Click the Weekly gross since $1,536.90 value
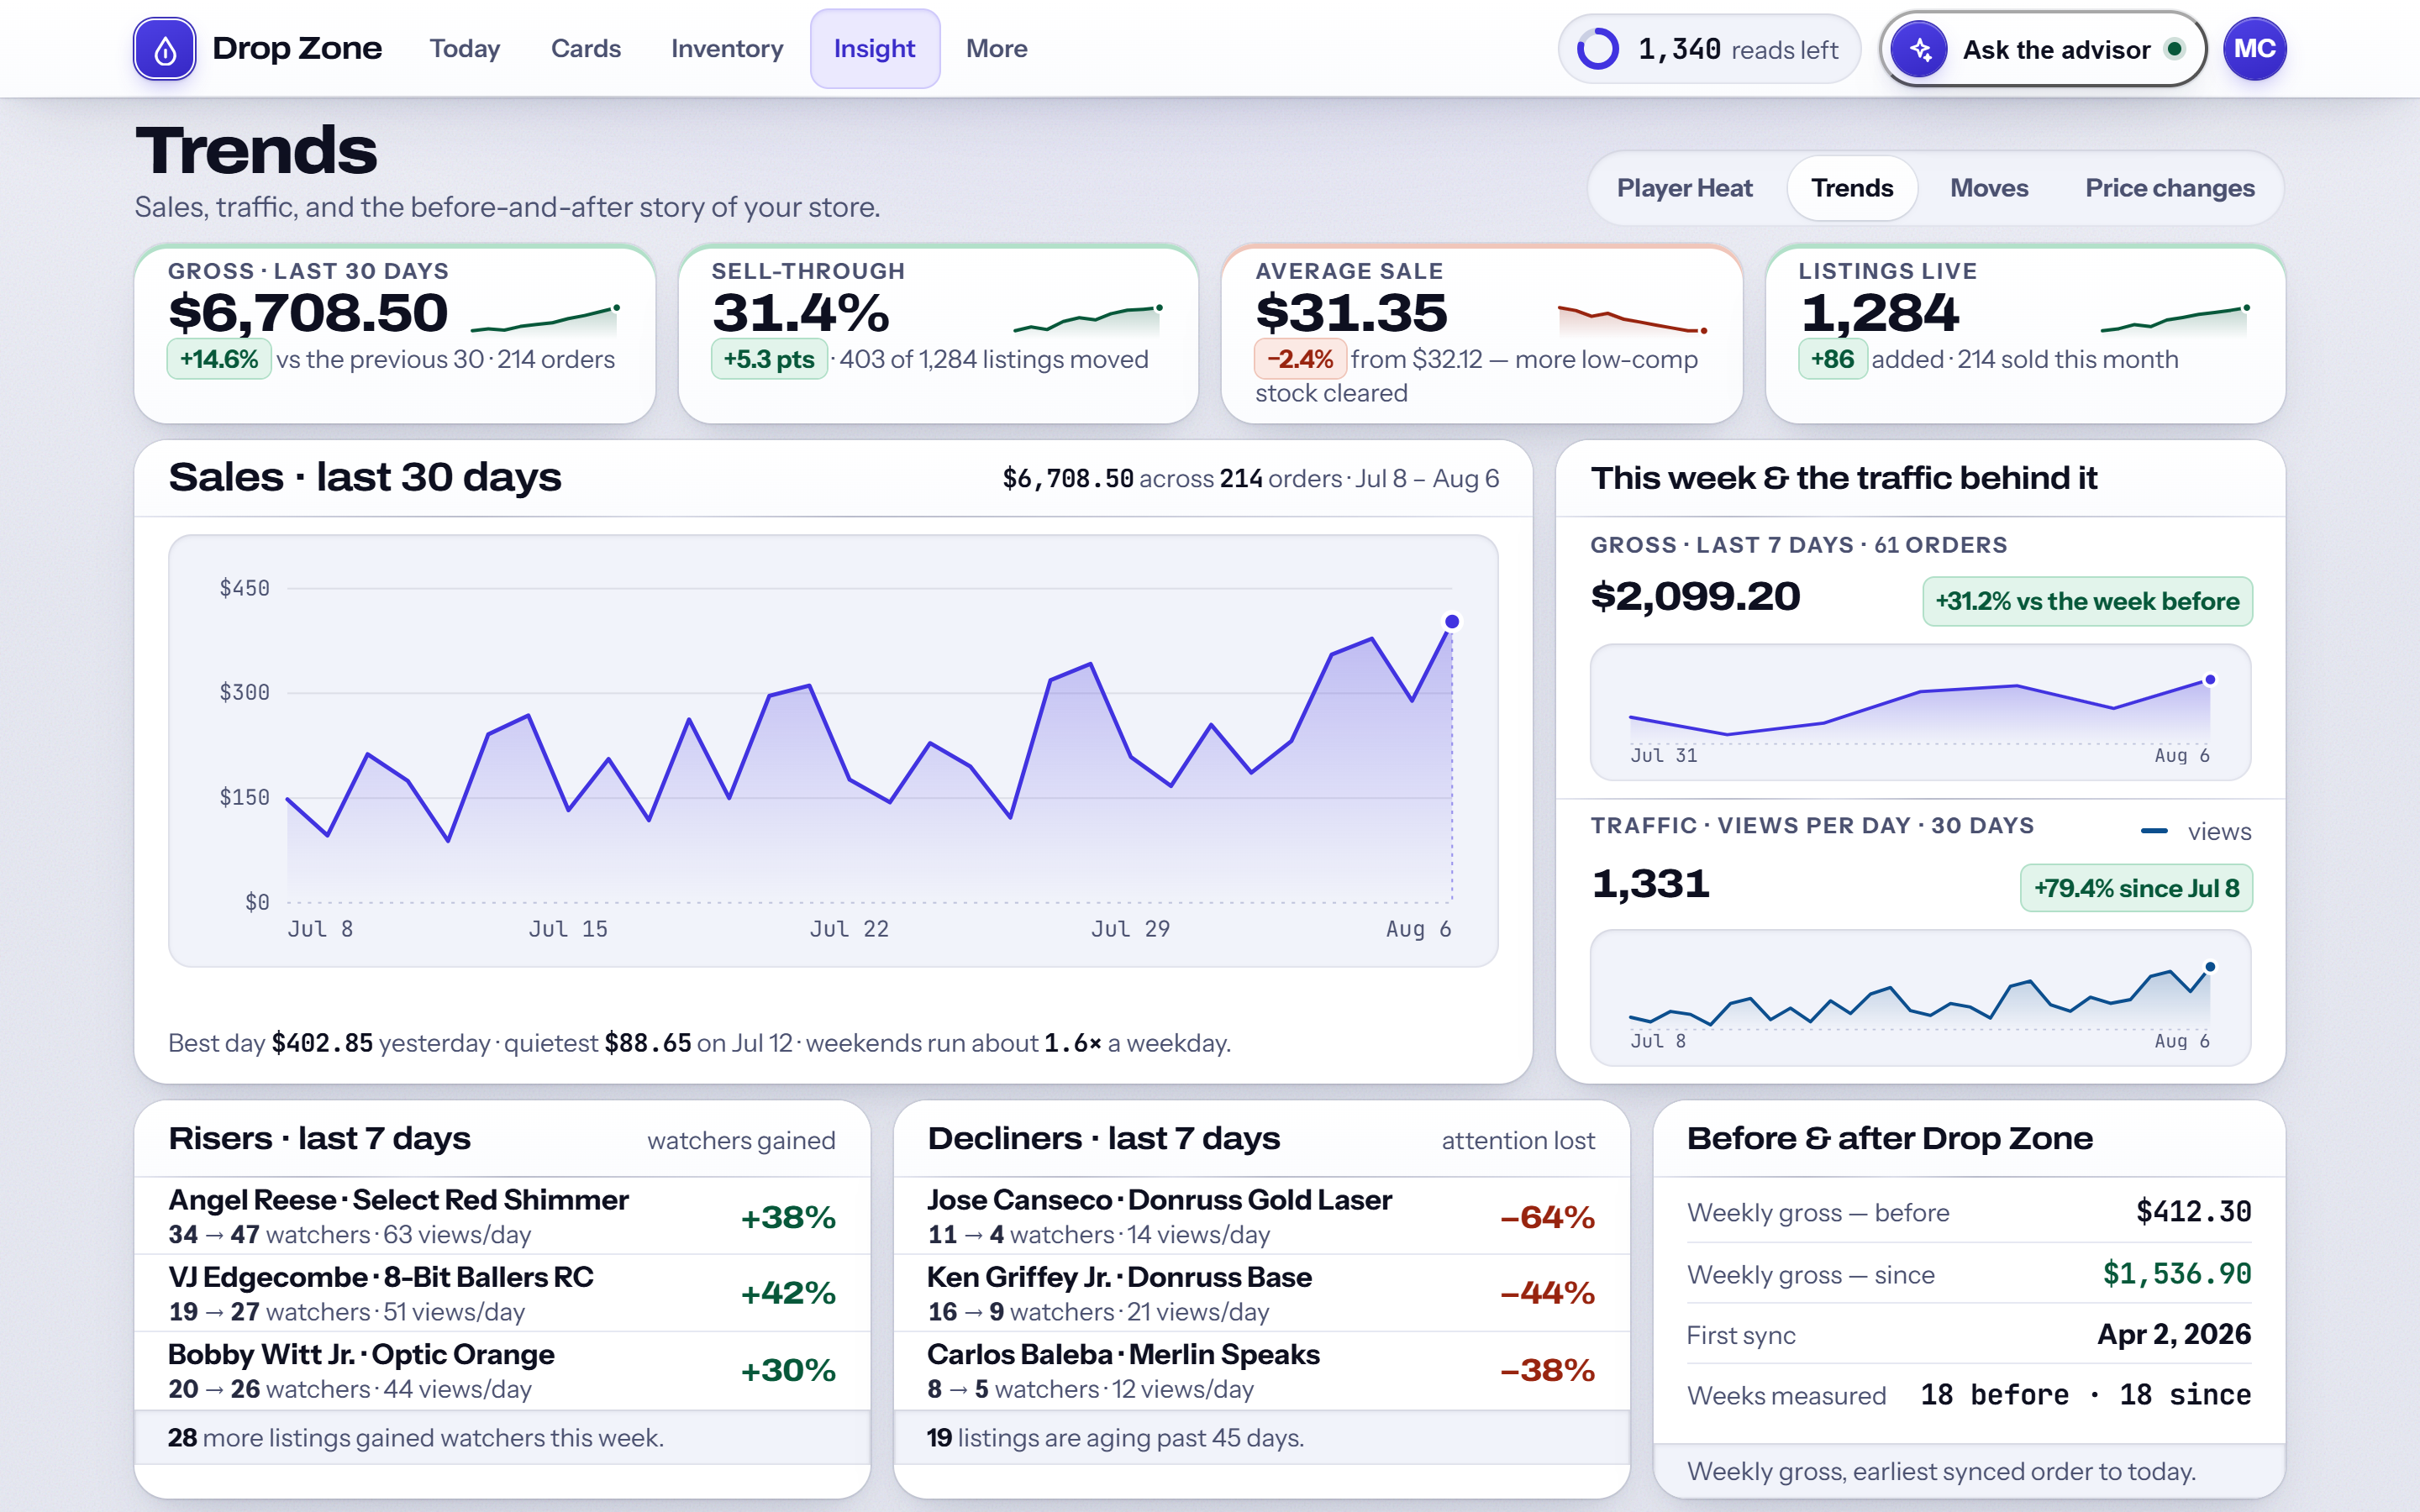The width and height of the screenshot is (2420, 1512). tap(2176, 1274)
